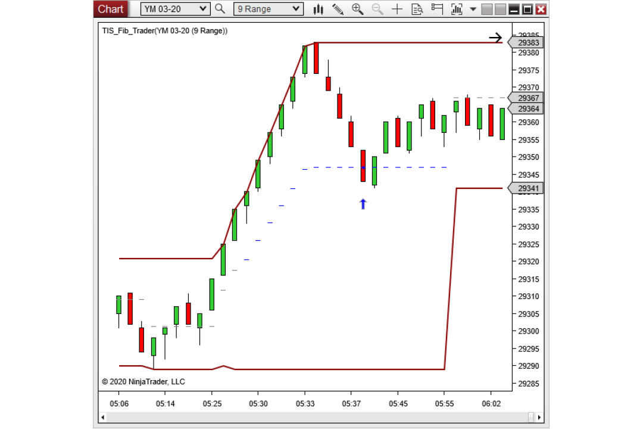
Task: Click the Chart window title tab
Action: [111, 9]
